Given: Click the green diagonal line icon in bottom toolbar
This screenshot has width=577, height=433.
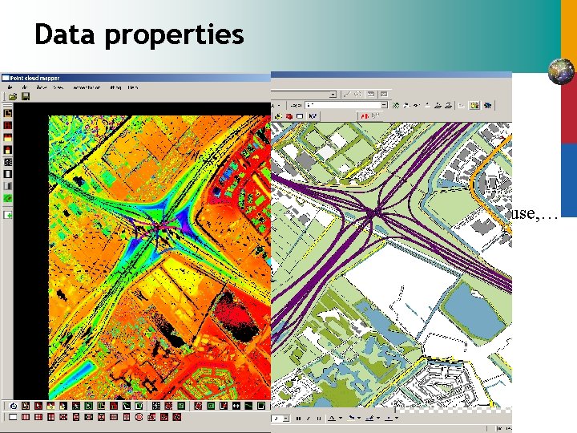Looking at the screenshot, I should 248,406.
